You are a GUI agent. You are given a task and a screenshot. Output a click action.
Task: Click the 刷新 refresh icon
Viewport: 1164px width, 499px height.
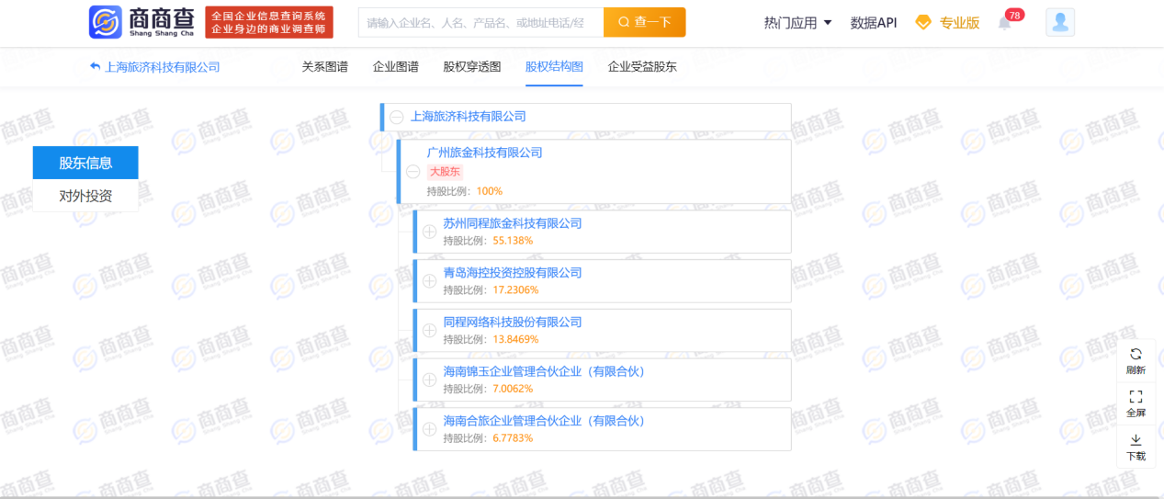click(x=1136, y=354)
